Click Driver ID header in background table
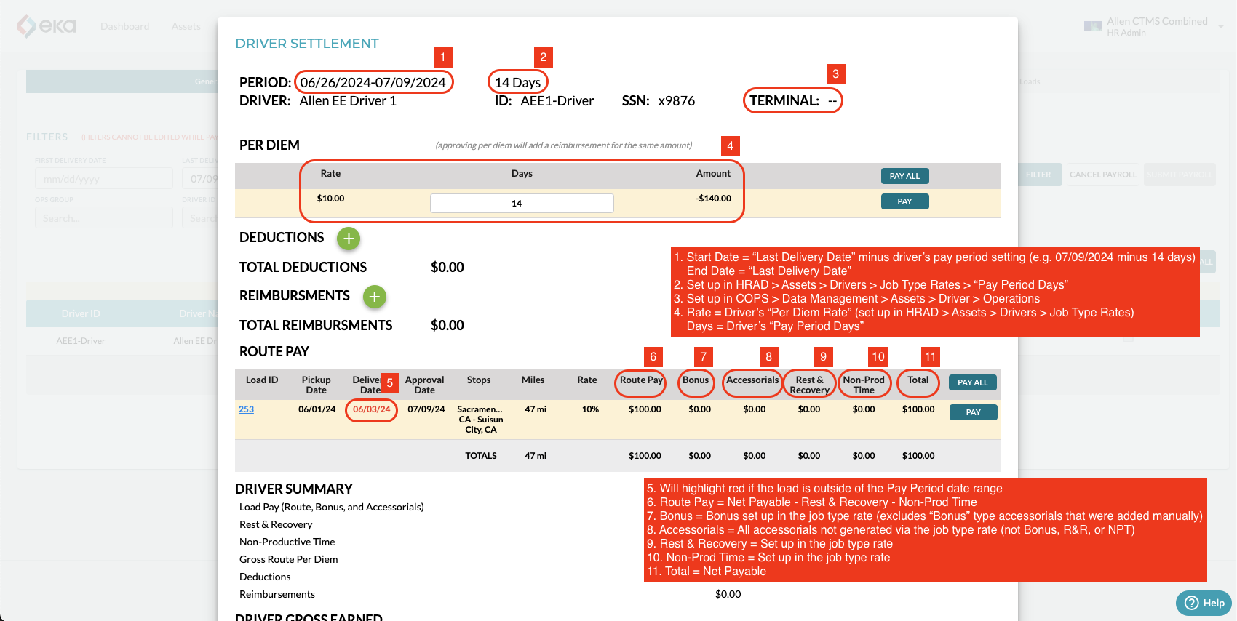The image size is (1237, 621). pos(81,313)
